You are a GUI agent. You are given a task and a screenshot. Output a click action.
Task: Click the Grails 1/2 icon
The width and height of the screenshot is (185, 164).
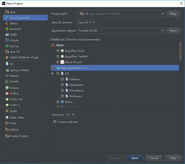[x=7, y=99]
